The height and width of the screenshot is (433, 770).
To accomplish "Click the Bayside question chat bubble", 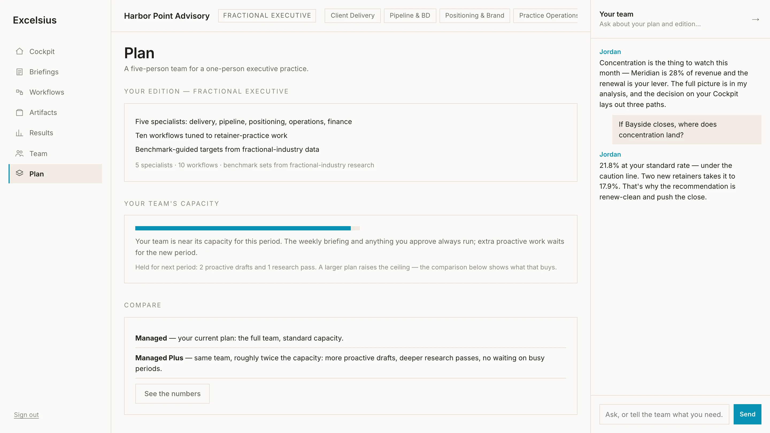I will [686, 129].
